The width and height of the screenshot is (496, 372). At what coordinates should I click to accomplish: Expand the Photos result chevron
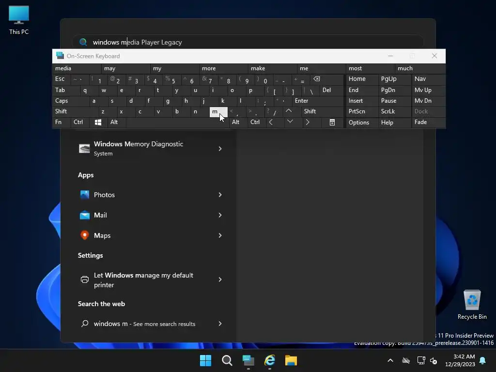pyautogui.click(x=220, y=195)
